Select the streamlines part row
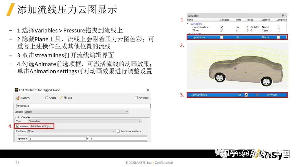The width and height of the screenshot is (298, 167). pos(237,95)
